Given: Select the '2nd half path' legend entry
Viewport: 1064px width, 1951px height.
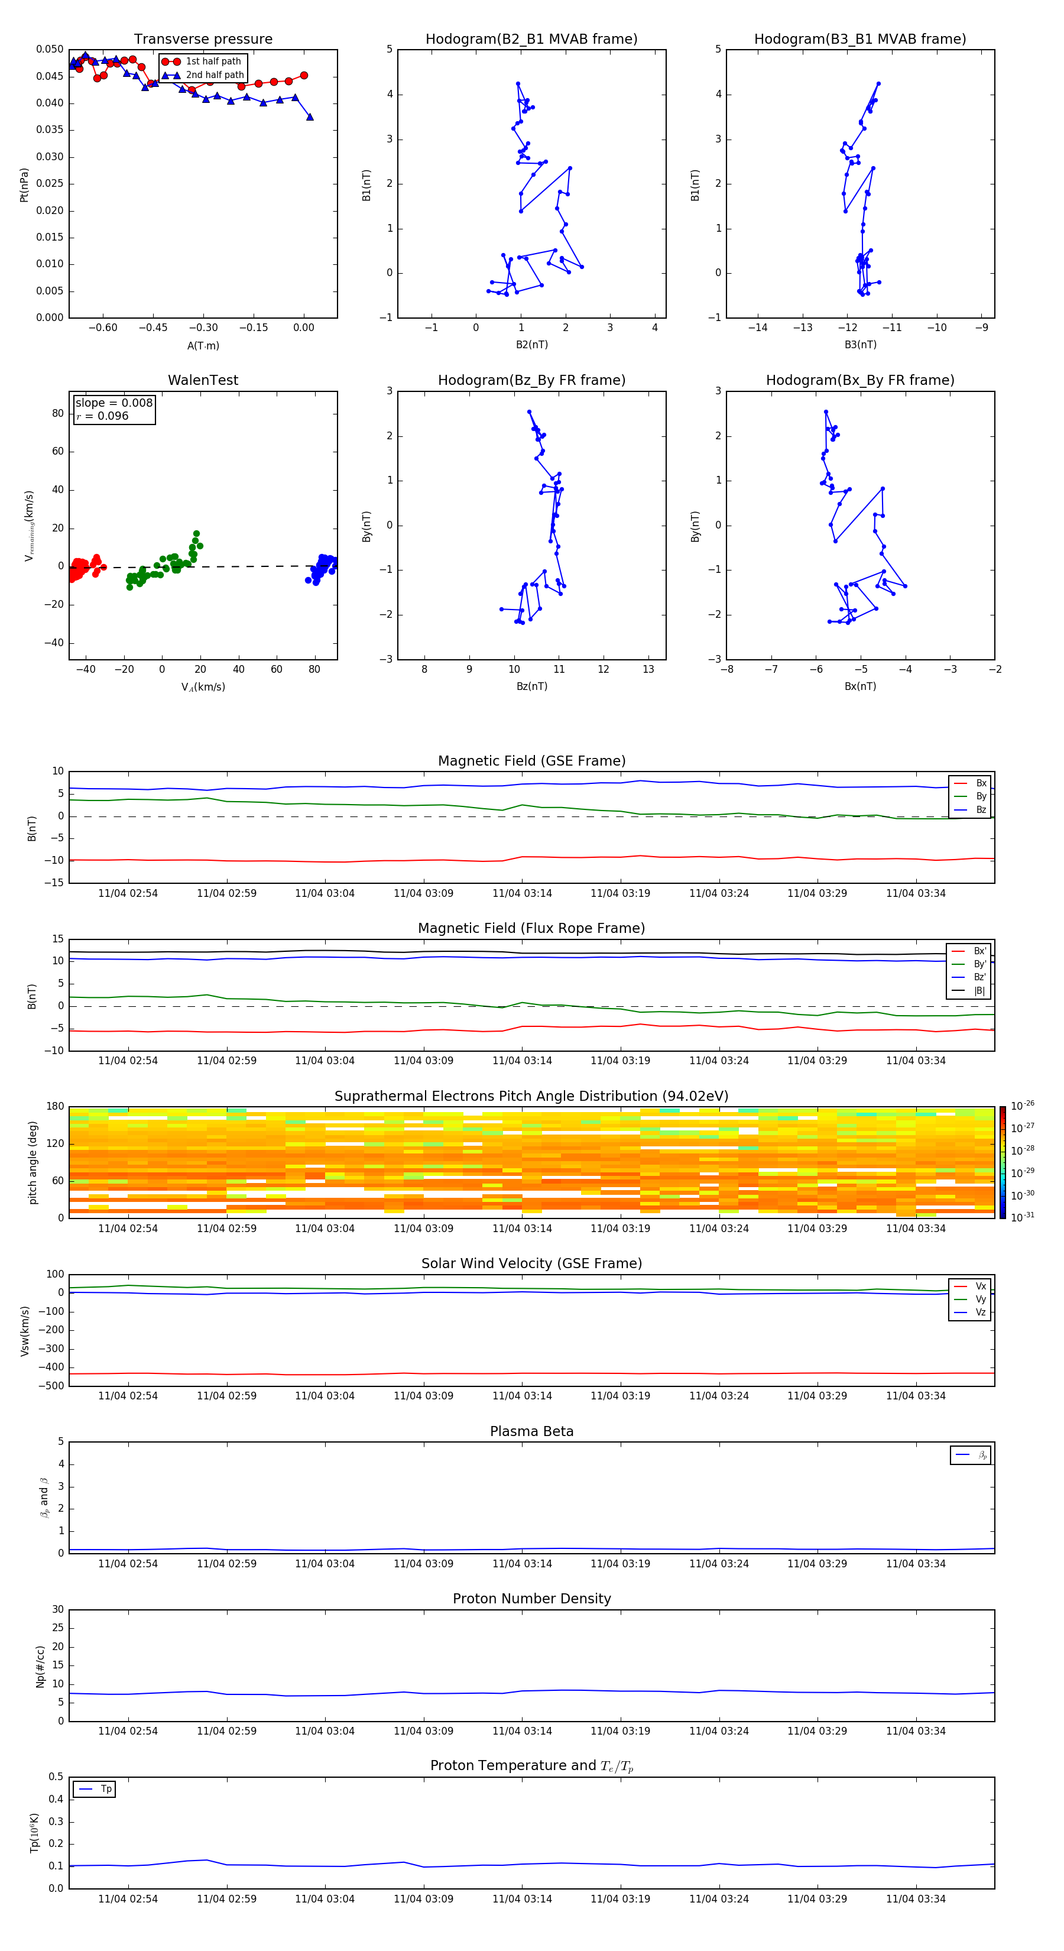Looking at the screenshot, I should (203, 75).
